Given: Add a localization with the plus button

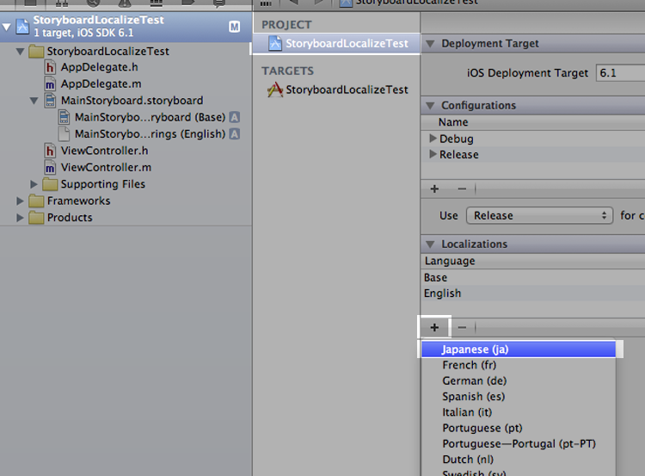Looking at the screenshot, I should 434,328.
